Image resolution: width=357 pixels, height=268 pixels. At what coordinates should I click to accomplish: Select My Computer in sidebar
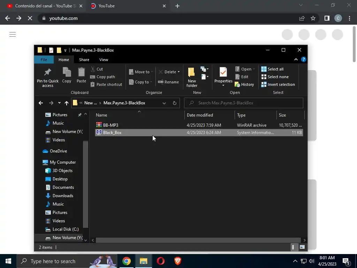(59, 162)
